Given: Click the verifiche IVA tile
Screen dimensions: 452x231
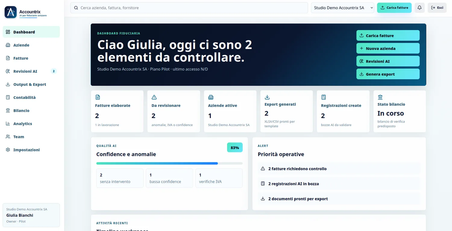Looking at the screenshot, I should tap(219, 178).
